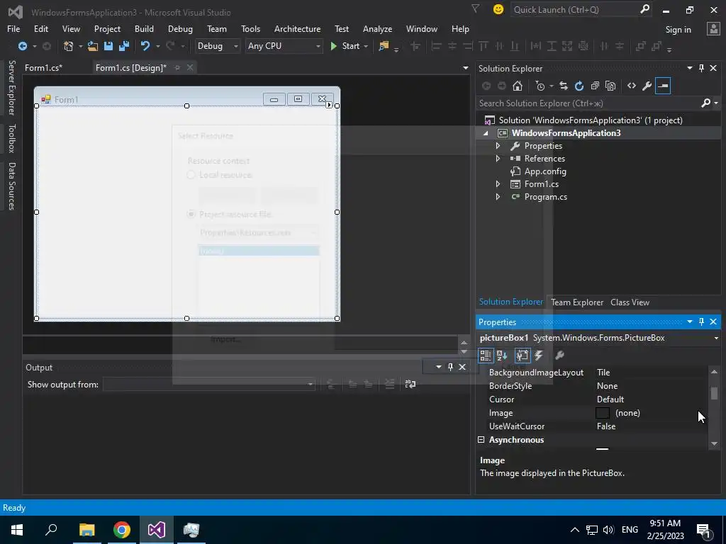Open the Server Explorer side tab

(11, 87)
